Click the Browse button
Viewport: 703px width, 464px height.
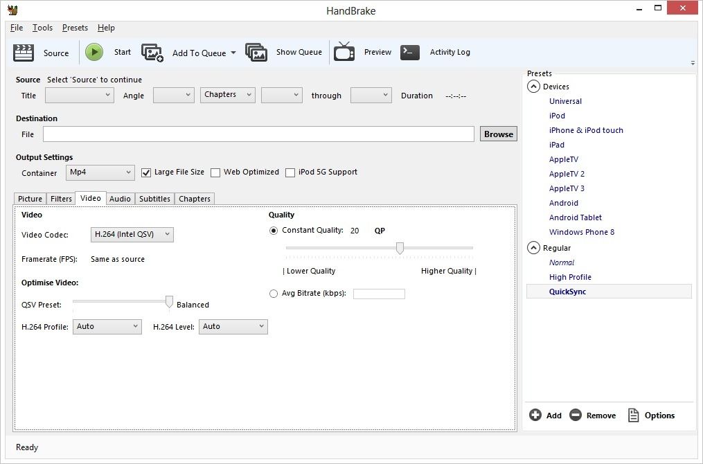coord(499,134)
